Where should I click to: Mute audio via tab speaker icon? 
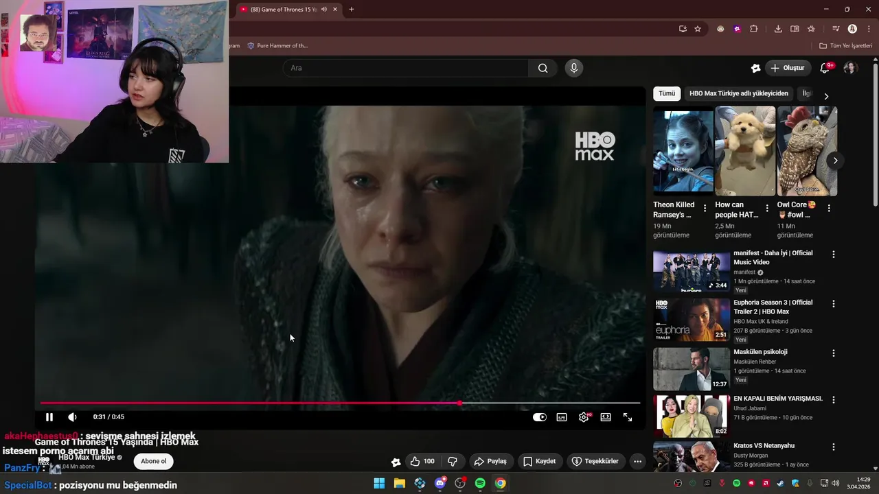tap(324, 10)
